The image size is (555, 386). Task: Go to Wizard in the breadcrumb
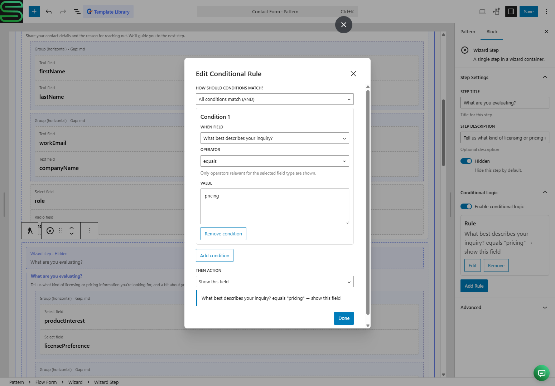[75, 382]
